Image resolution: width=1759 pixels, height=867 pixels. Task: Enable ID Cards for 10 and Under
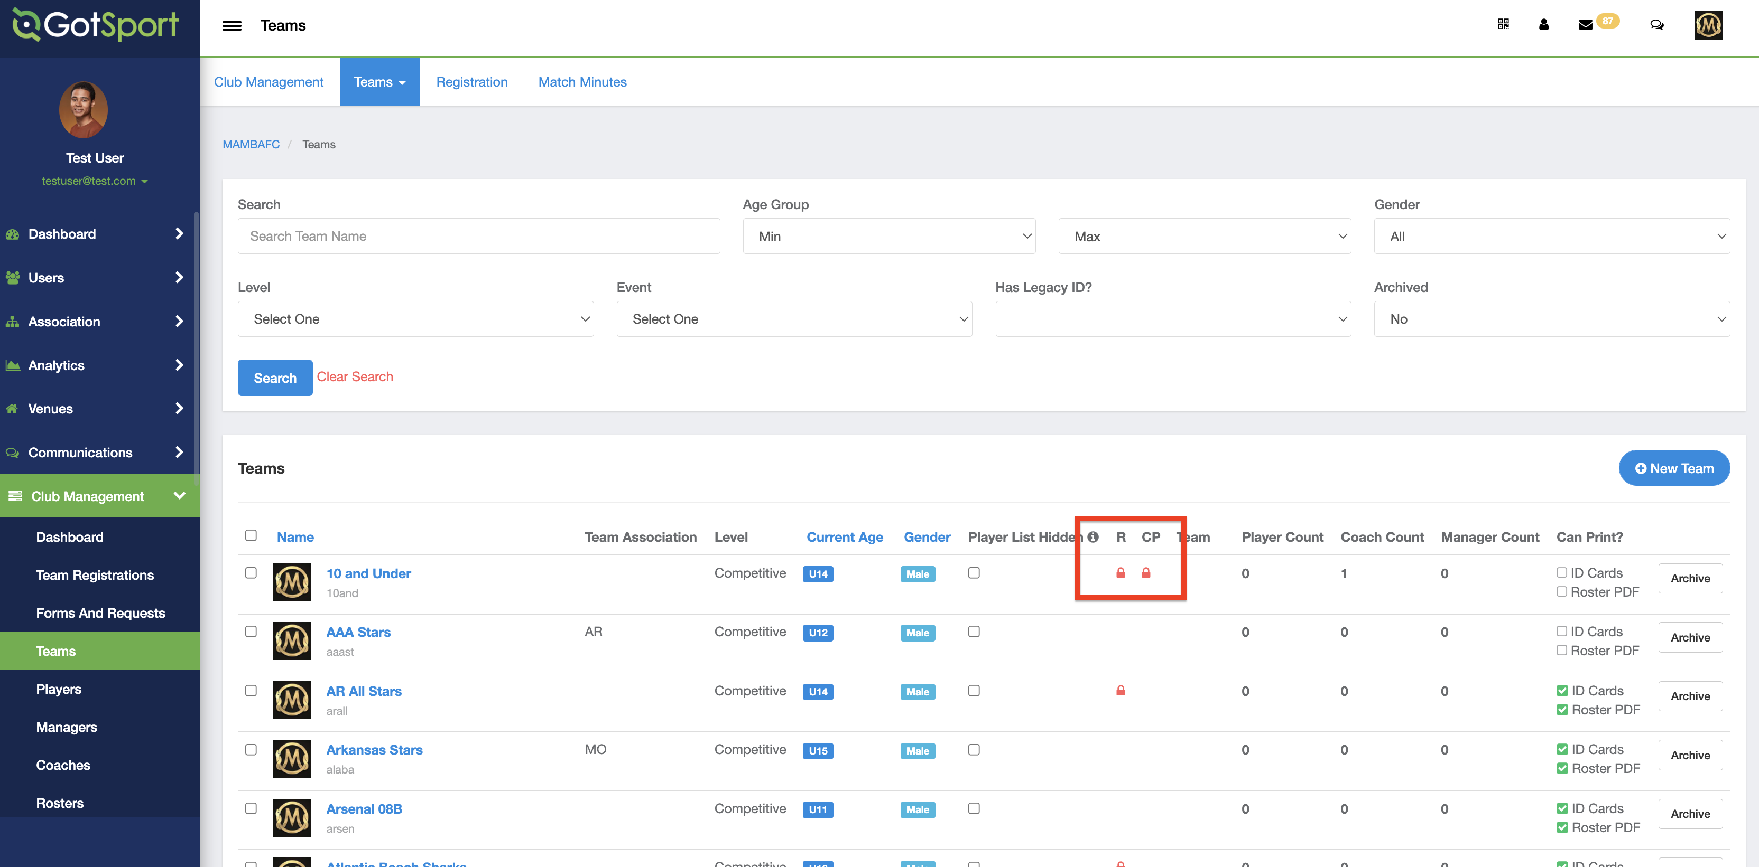(x=1562, y=572)
